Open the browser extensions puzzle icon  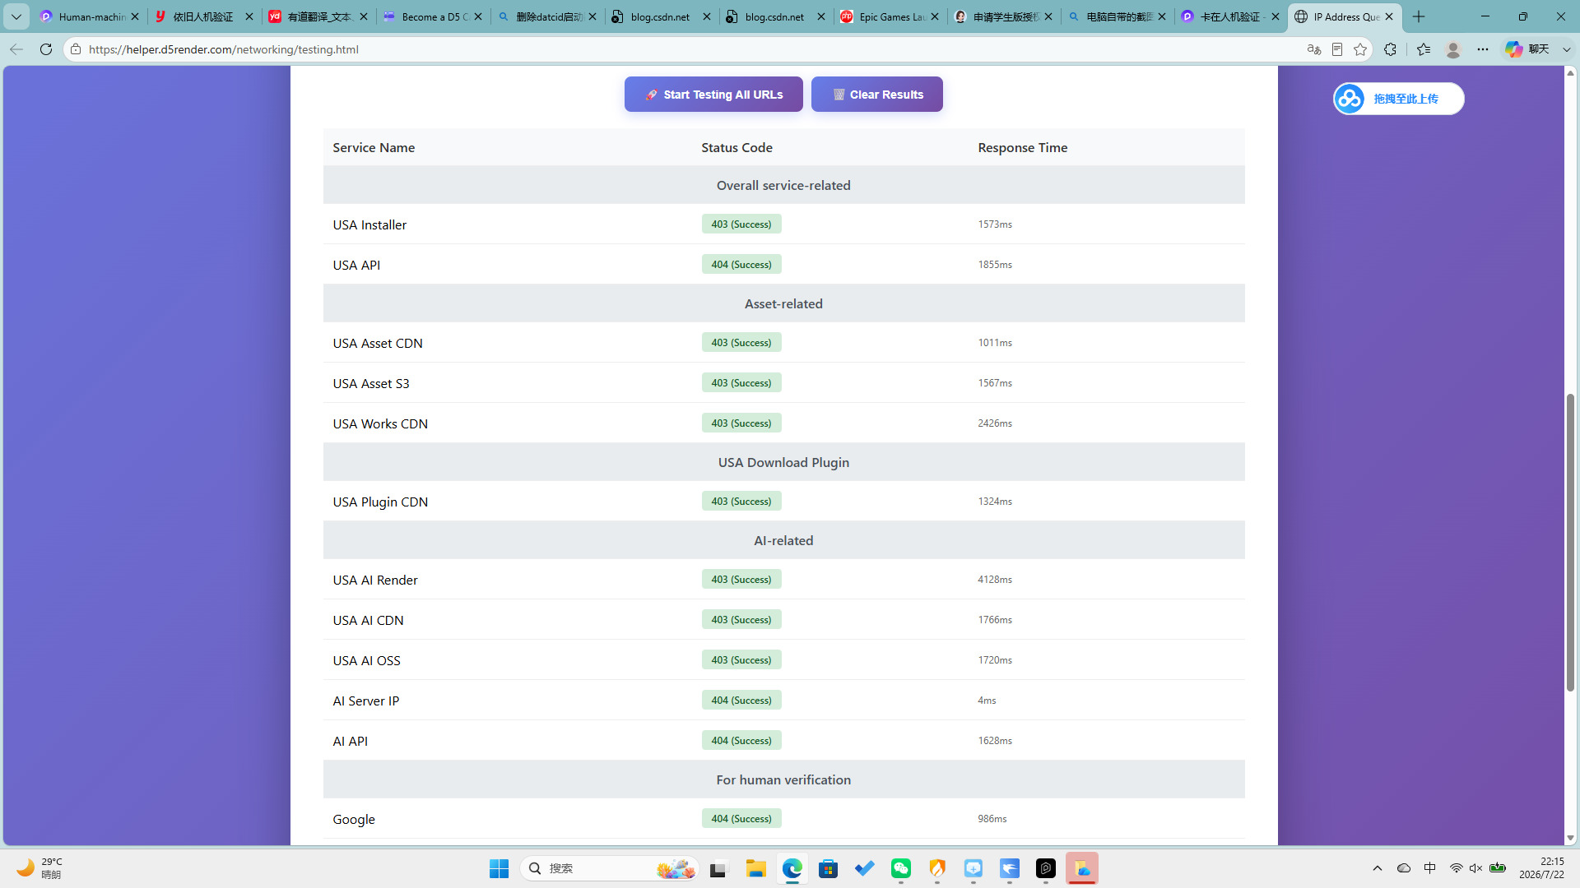tap(1391, 49)
